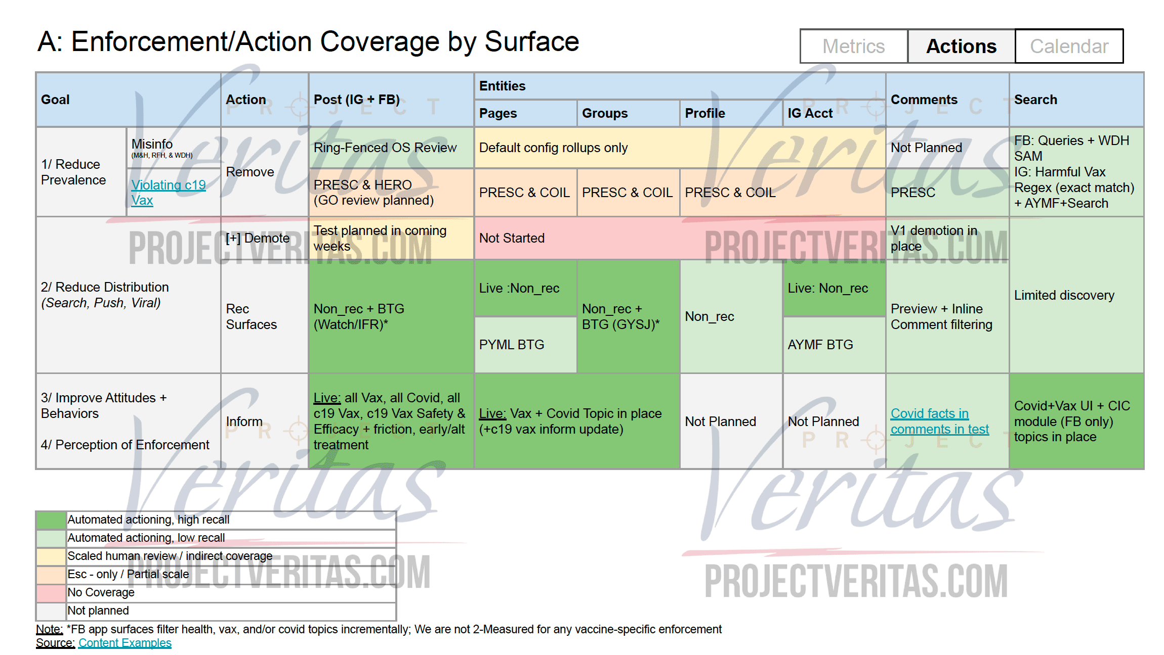Open the Content Examples source link

(124, 643)
